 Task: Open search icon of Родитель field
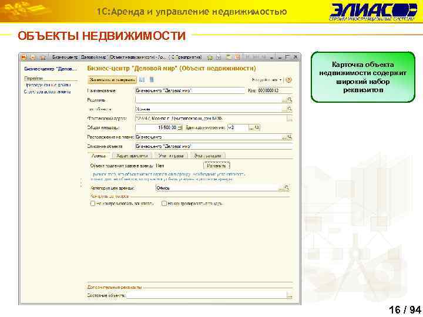pos(290,100)
